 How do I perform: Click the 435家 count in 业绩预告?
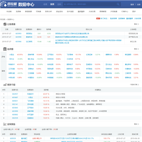coord(17,129)
